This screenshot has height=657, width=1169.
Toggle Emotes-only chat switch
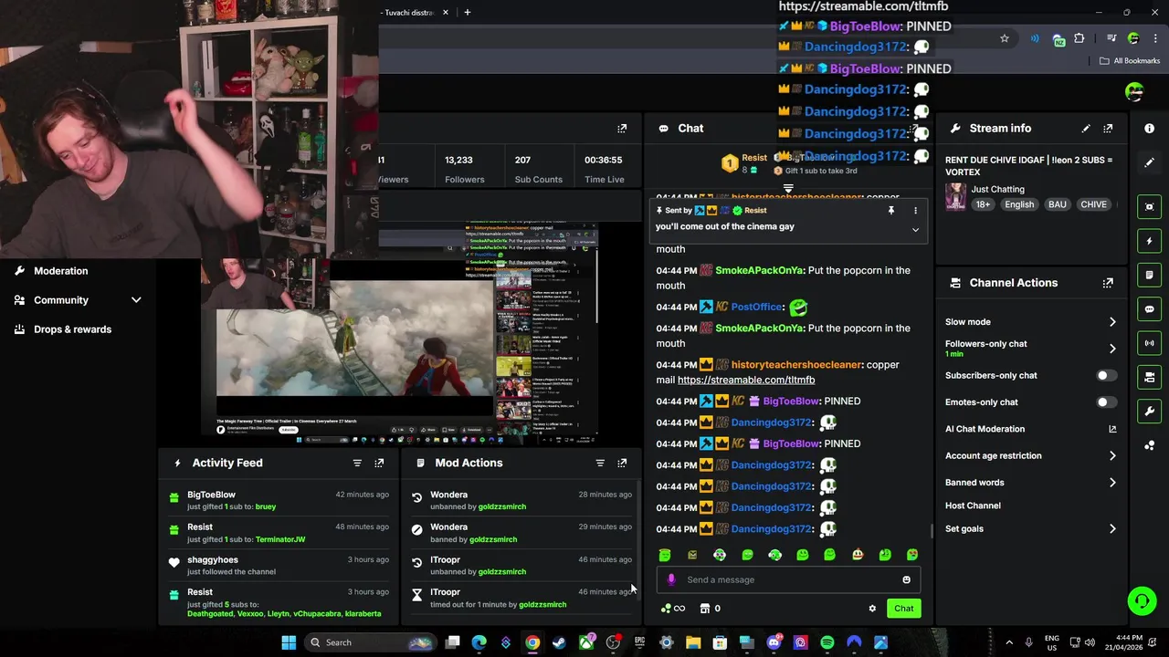[x=1106, y=402]
